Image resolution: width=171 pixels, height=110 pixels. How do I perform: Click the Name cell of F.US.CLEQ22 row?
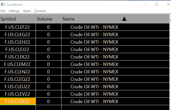coord(94,79)
